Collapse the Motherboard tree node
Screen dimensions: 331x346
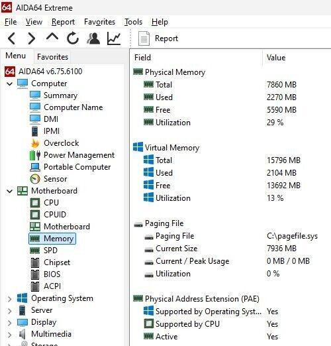point(9,191)
